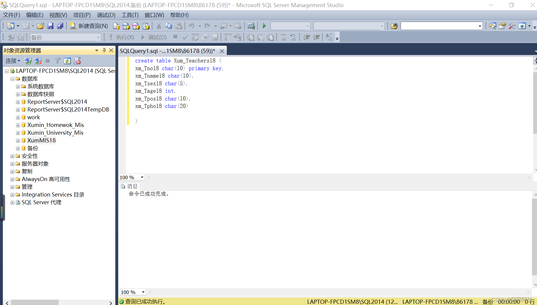The image size is (537, 305).
Task: Expand the SQL Server 代理 node
Action: coord(12,202)
